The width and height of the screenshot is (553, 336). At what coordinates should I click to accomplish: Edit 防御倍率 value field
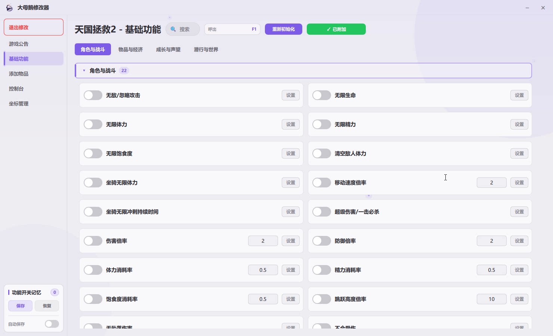[492, 241]
